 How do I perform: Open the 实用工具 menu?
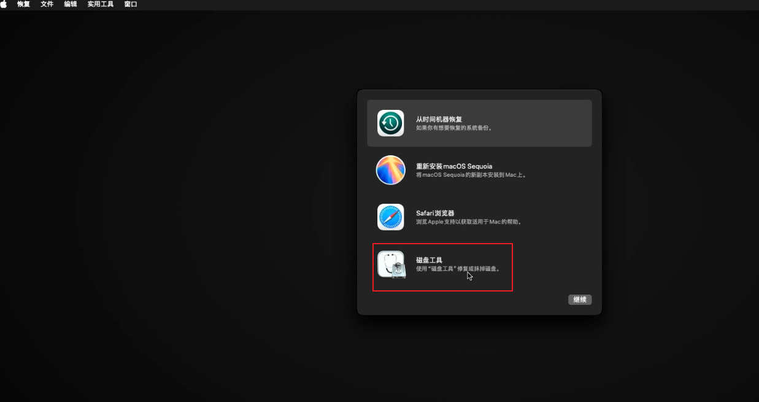[x=100, y=4]
